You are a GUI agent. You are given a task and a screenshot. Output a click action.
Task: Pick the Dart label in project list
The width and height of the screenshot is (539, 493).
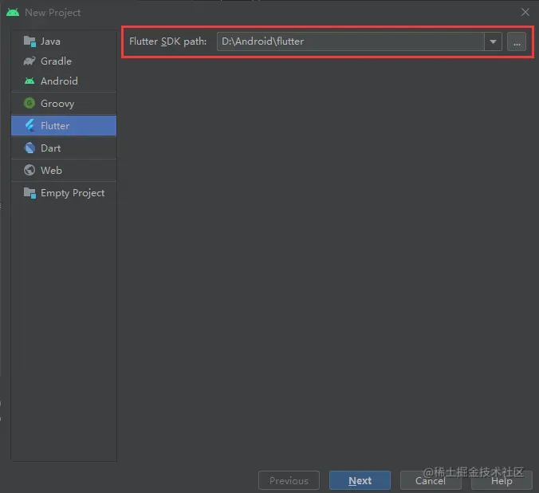point(50,148)
